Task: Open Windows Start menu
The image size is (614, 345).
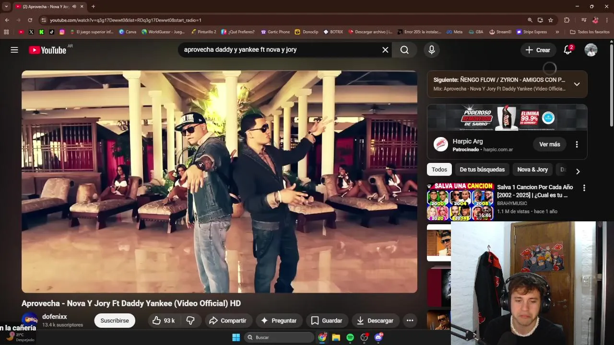Action: (x=236, y=337)
